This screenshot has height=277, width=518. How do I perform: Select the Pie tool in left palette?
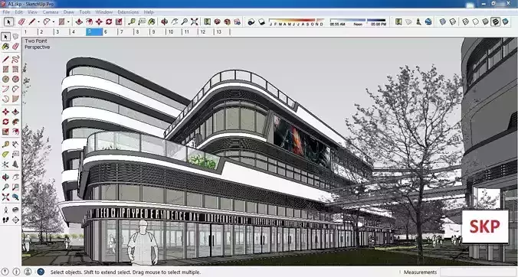tap(15, 99)
